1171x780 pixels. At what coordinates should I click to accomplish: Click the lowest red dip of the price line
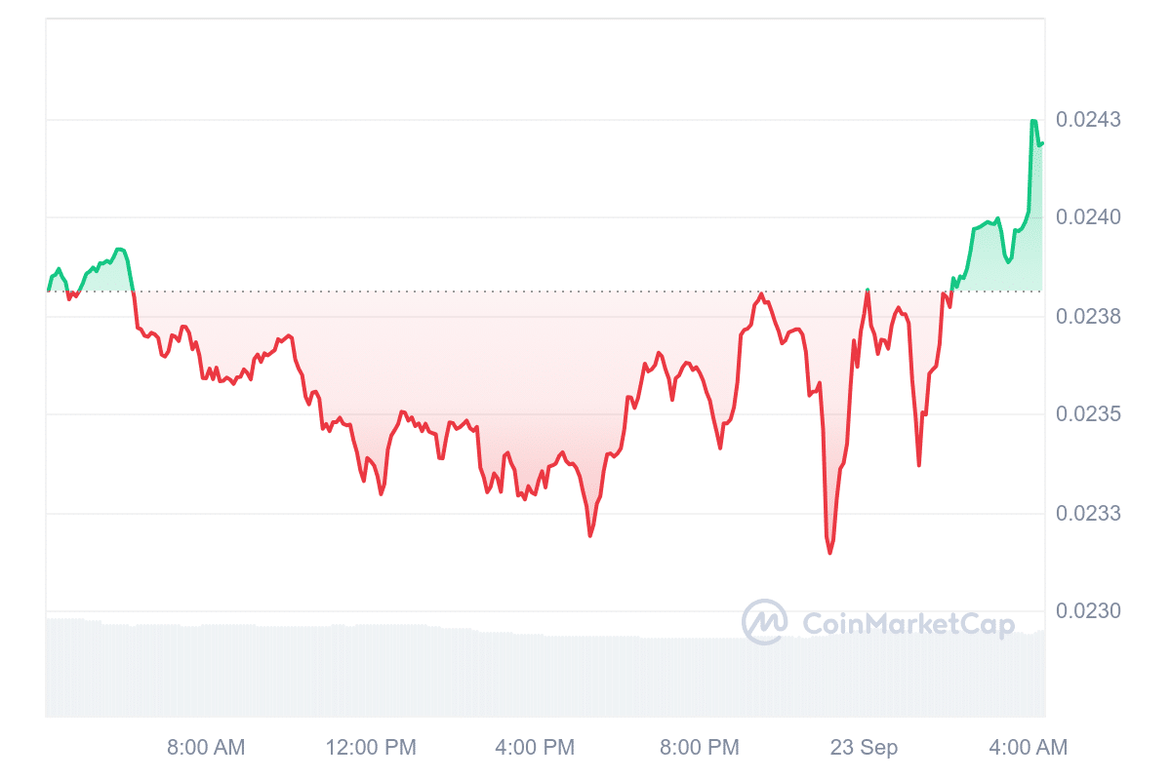coord(830,553)
